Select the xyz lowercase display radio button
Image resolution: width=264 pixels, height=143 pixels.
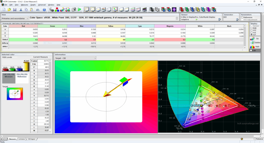pos(251,32)
